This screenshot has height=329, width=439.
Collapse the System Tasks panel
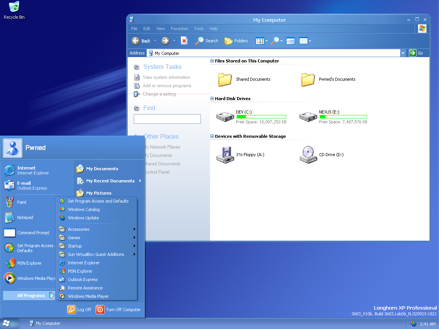[137, 67]
